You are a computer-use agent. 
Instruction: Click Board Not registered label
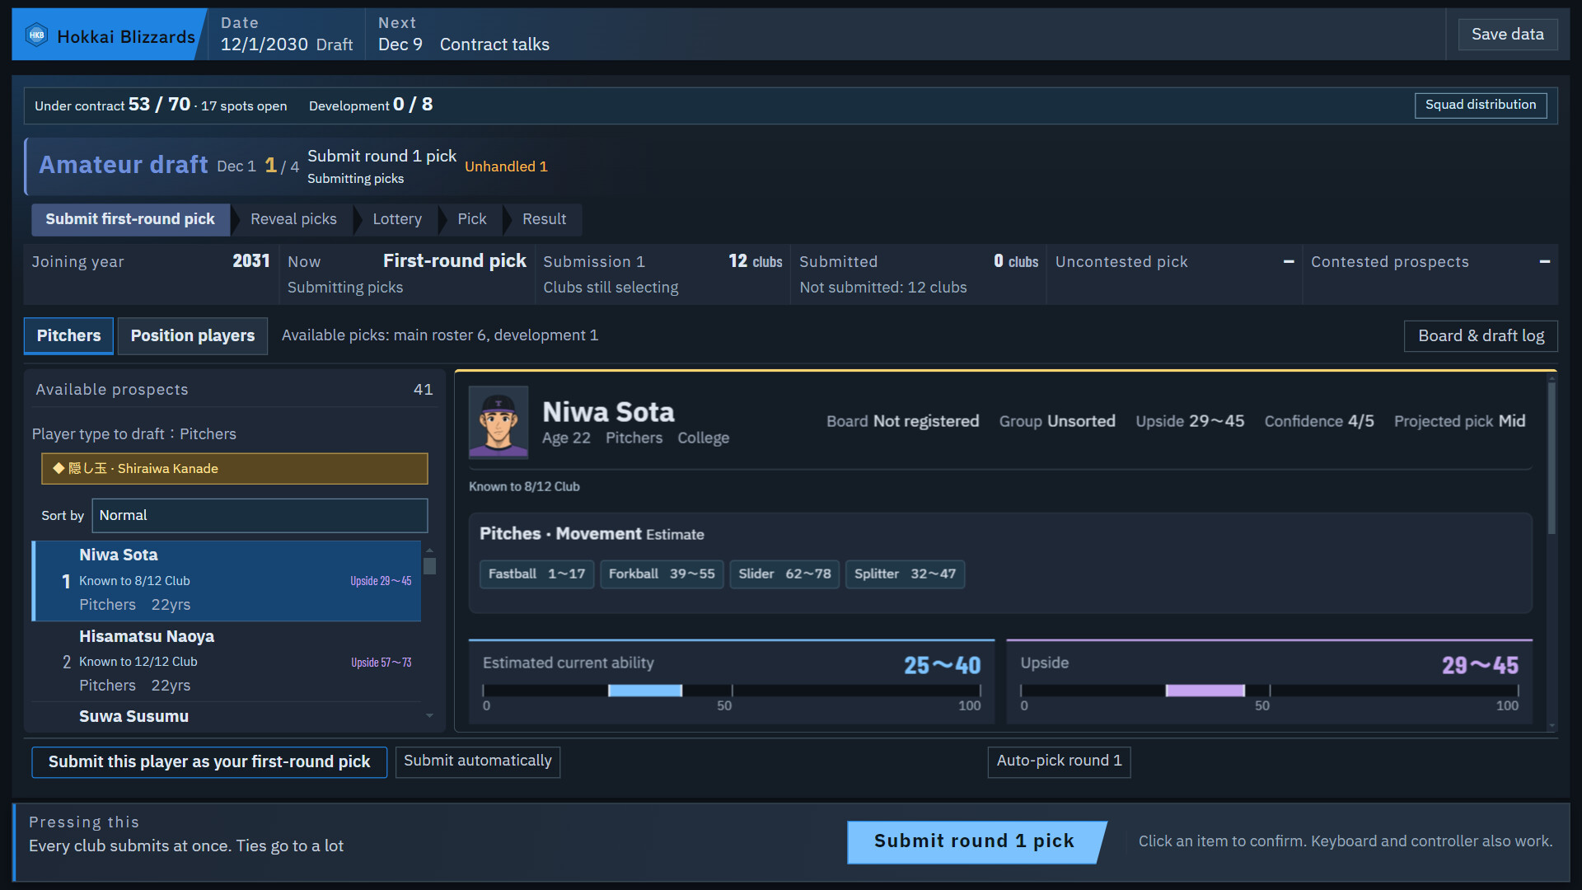[903, 421]
